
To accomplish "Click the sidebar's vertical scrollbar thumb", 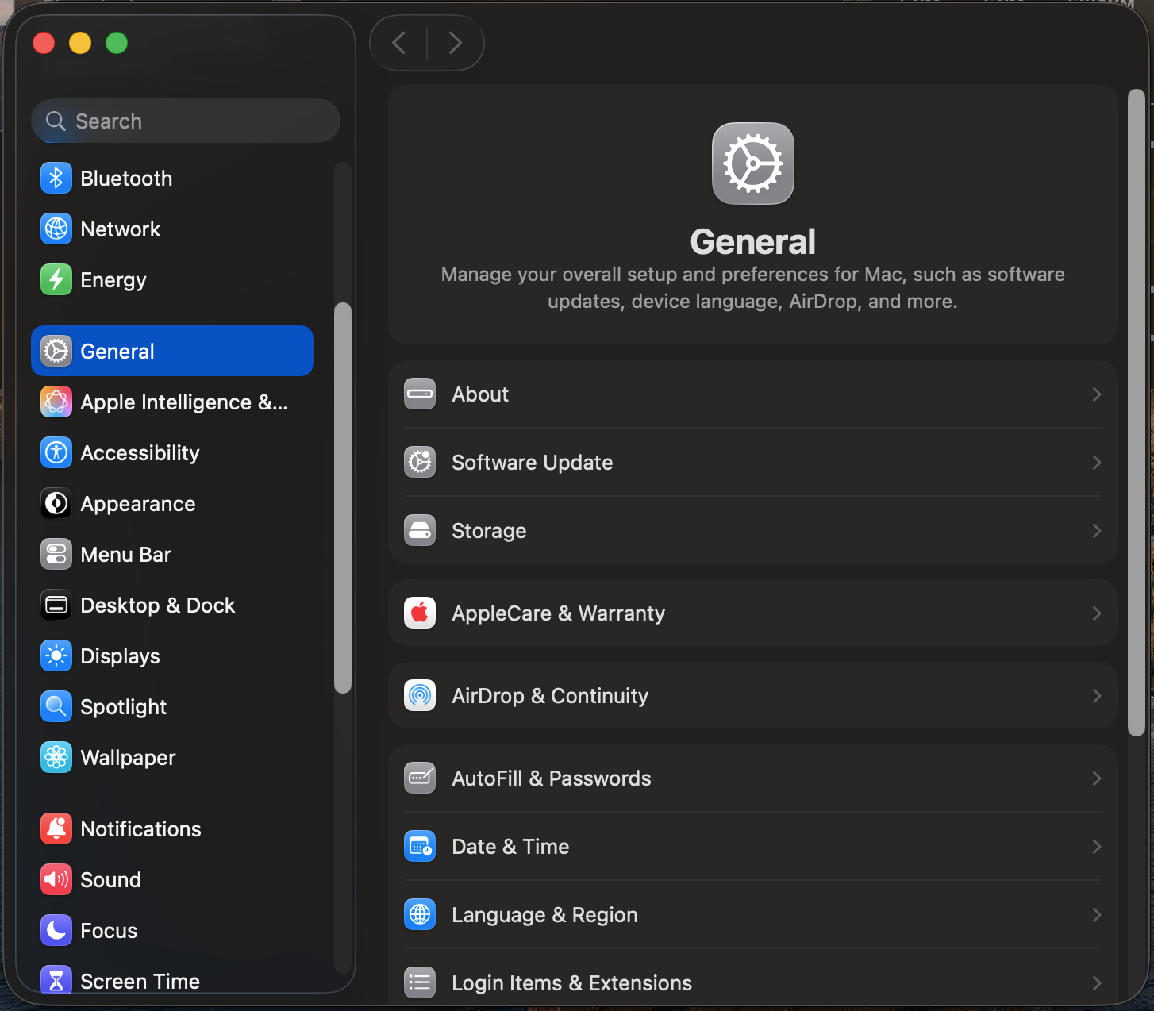I will pos(343,498).
